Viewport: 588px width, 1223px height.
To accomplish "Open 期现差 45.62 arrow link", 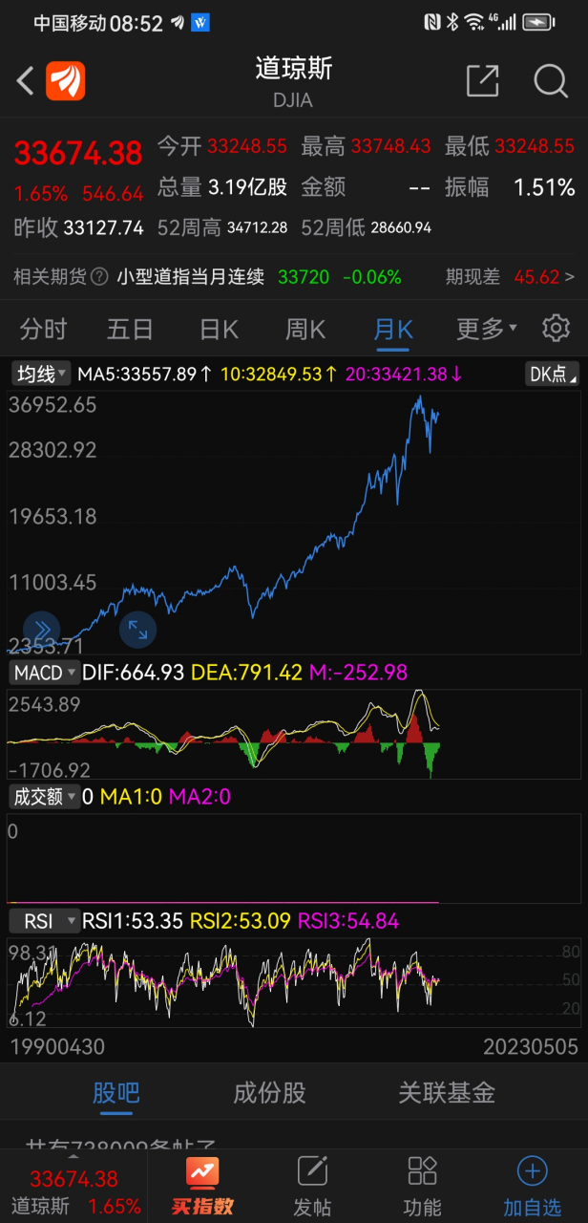I will [x=510, y=277].
